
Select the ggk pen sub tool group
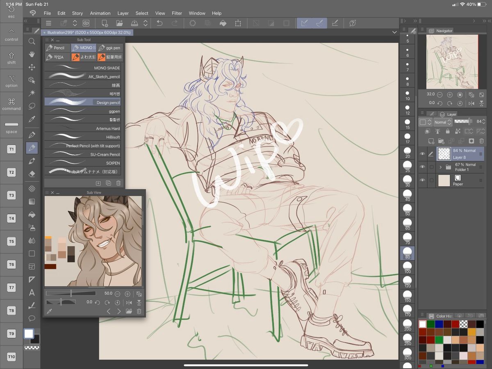[x=109, y=48]
